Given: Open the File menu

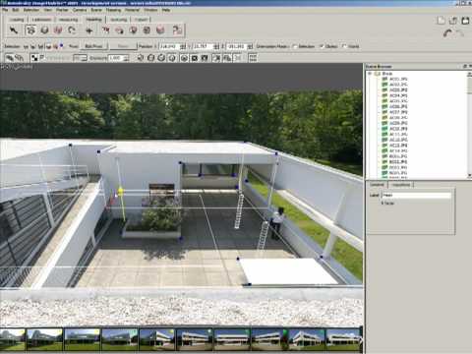Looking at the screenshot, I should (5, 10).
